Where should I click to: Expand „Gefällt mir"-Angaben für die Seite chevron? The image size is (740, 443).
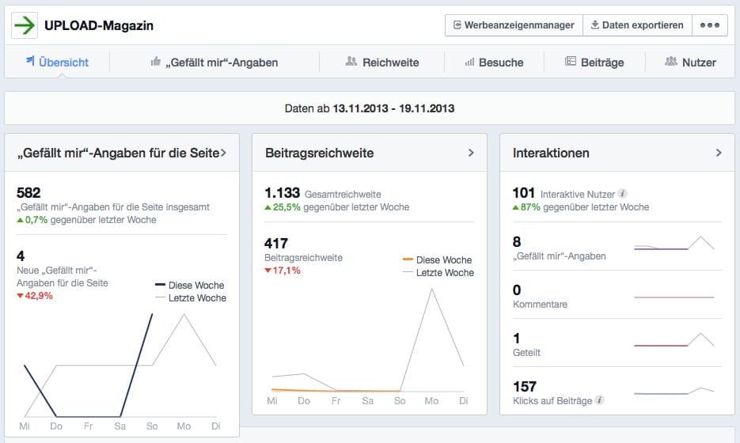223,153
